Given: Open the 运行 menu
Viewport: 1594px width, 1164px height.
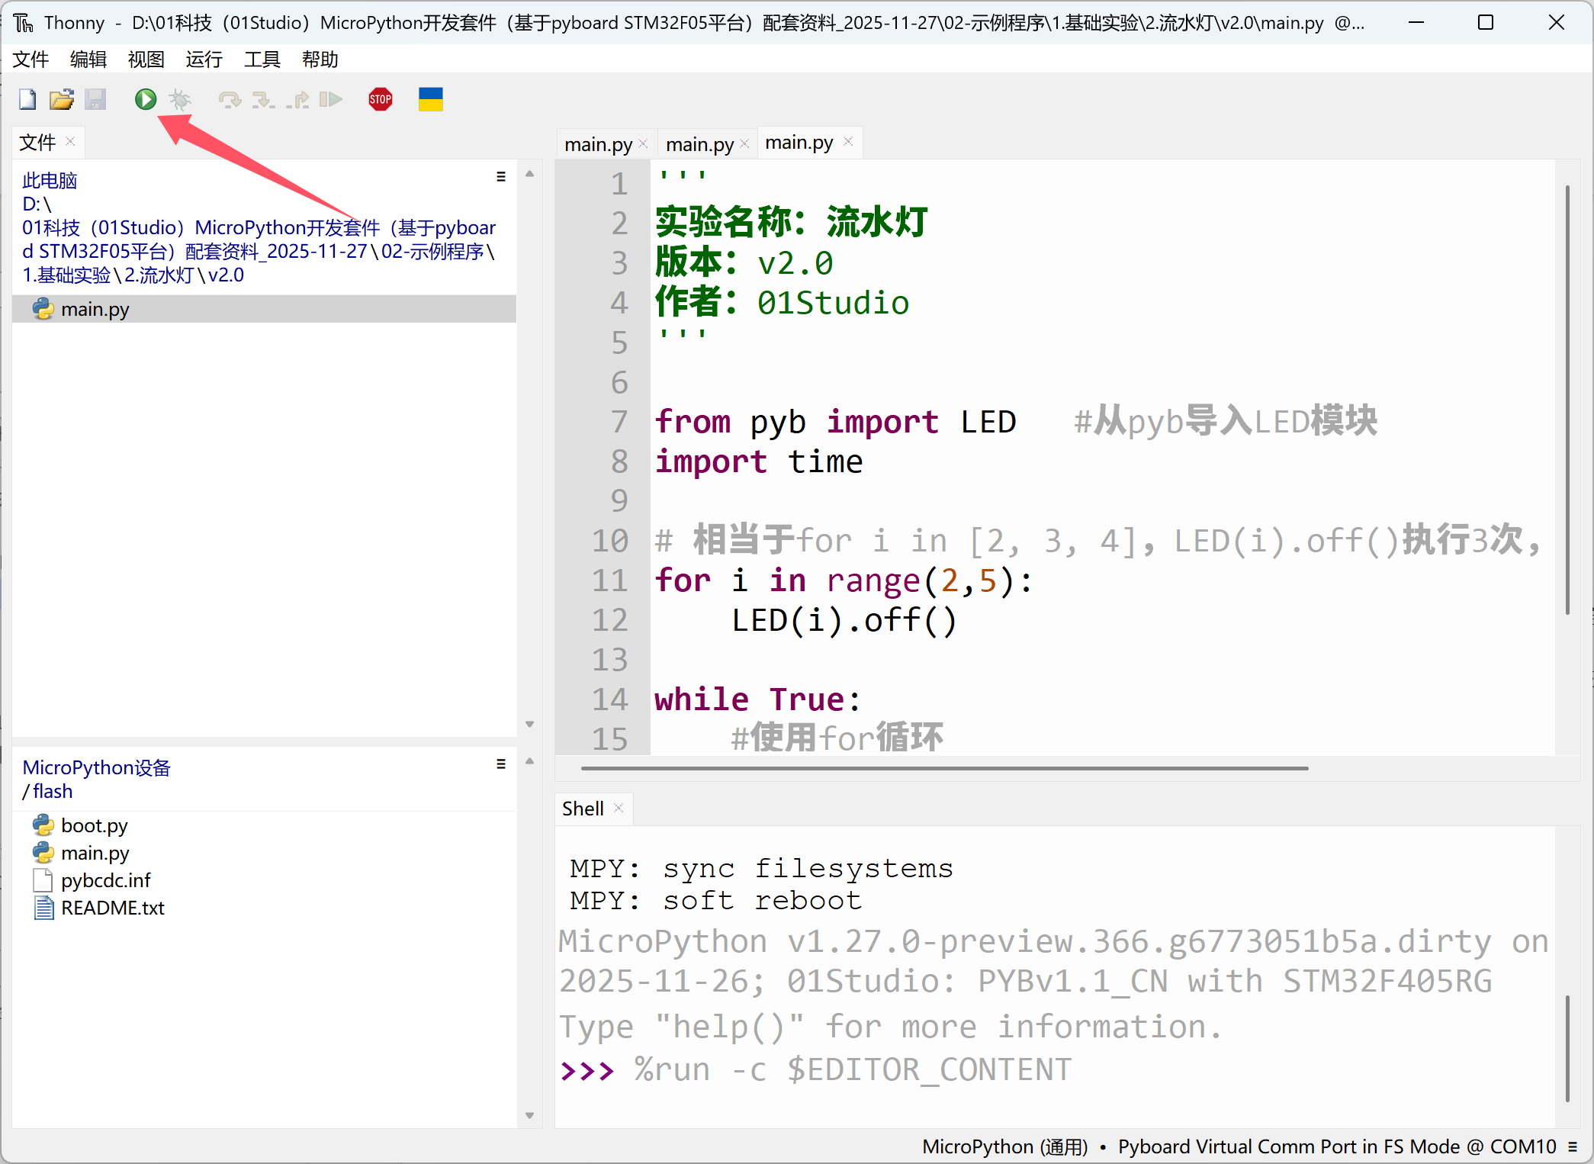Looking at the screenshot, I should pos(204,59).
